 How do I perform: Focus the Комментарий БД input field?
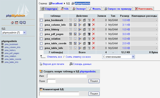[x=59, y=94]
